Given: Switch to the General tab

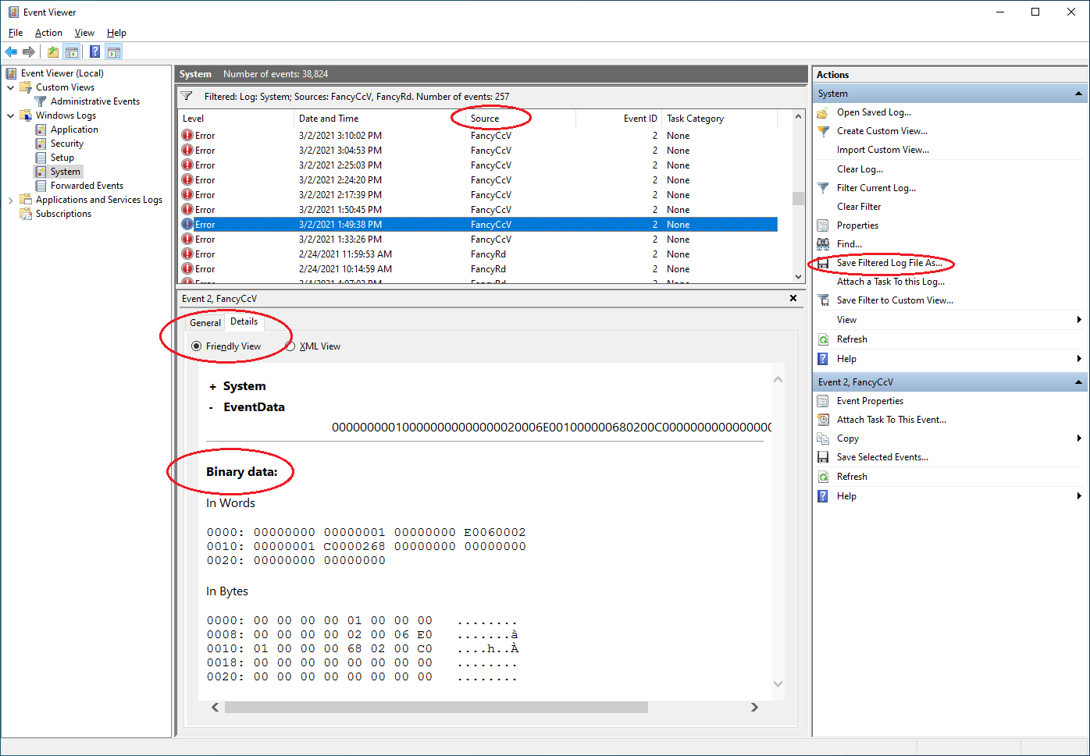Looking at the screenshot, I should coord(205,323).
